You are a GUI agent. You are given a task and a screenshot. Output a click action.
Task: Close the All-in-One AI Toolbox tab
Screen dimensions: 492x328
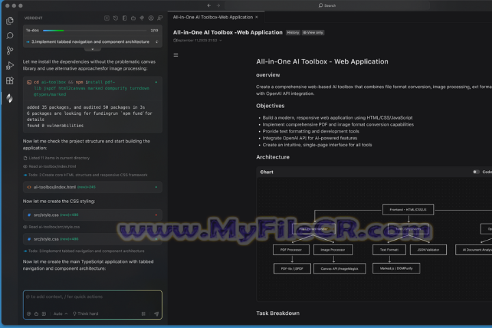tap(257, 17)
